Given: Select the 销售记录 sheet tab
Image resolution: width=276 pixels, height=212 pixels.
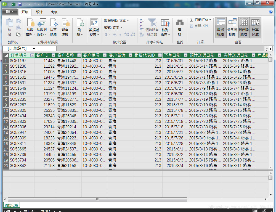Looking at the screenshot, I should click(11, 205).
